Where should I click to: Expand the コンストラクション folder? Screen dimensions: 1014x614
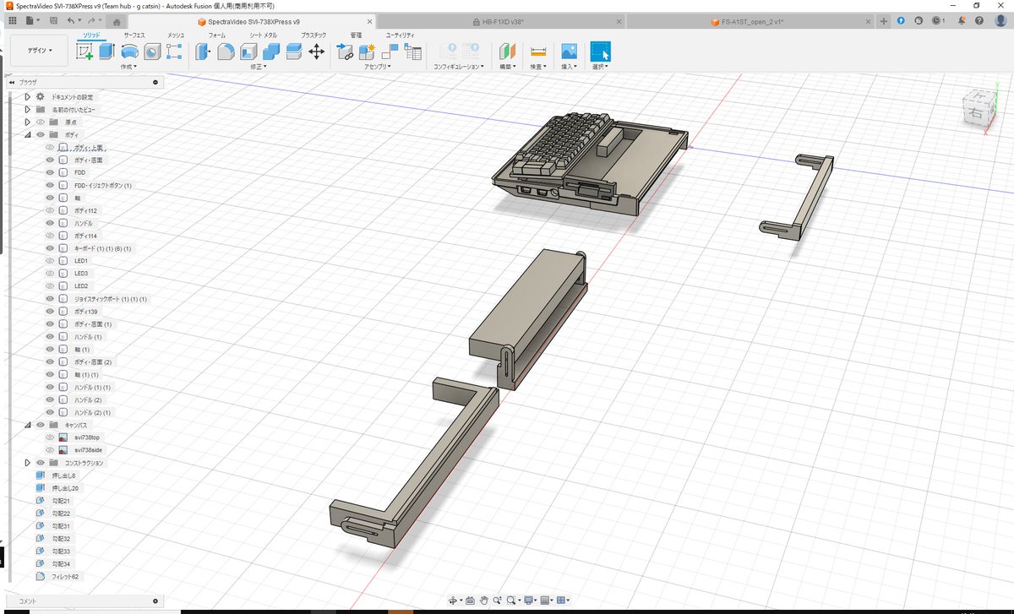pyautogui.click(x=27, y=463)
